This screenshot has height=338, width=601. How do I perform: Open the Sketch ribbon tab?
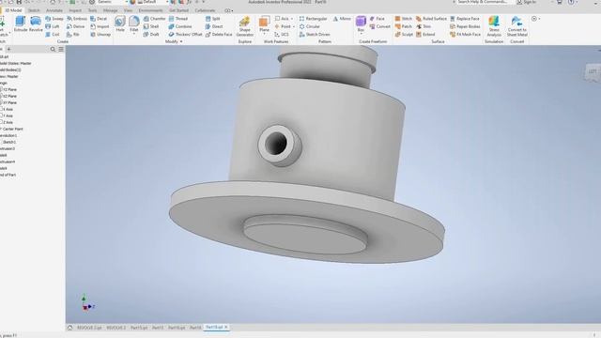34,10
